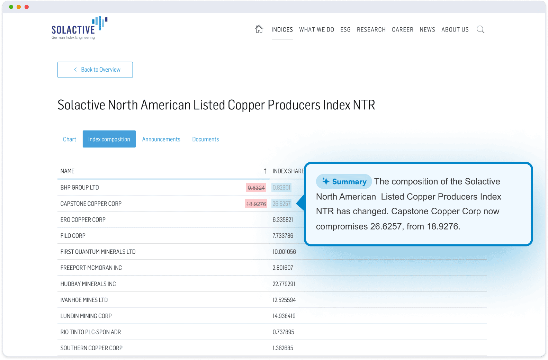Switch to the Announcements tab
548x360 pixels.
click(x=161, y=139)
